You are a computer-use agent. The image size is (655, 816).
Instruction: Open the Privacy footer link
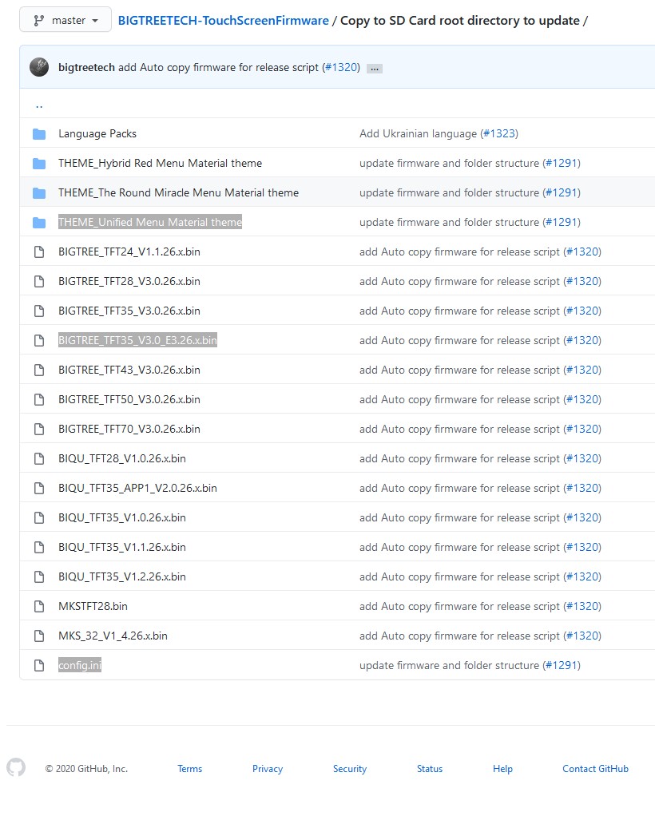tap(268, 769)
